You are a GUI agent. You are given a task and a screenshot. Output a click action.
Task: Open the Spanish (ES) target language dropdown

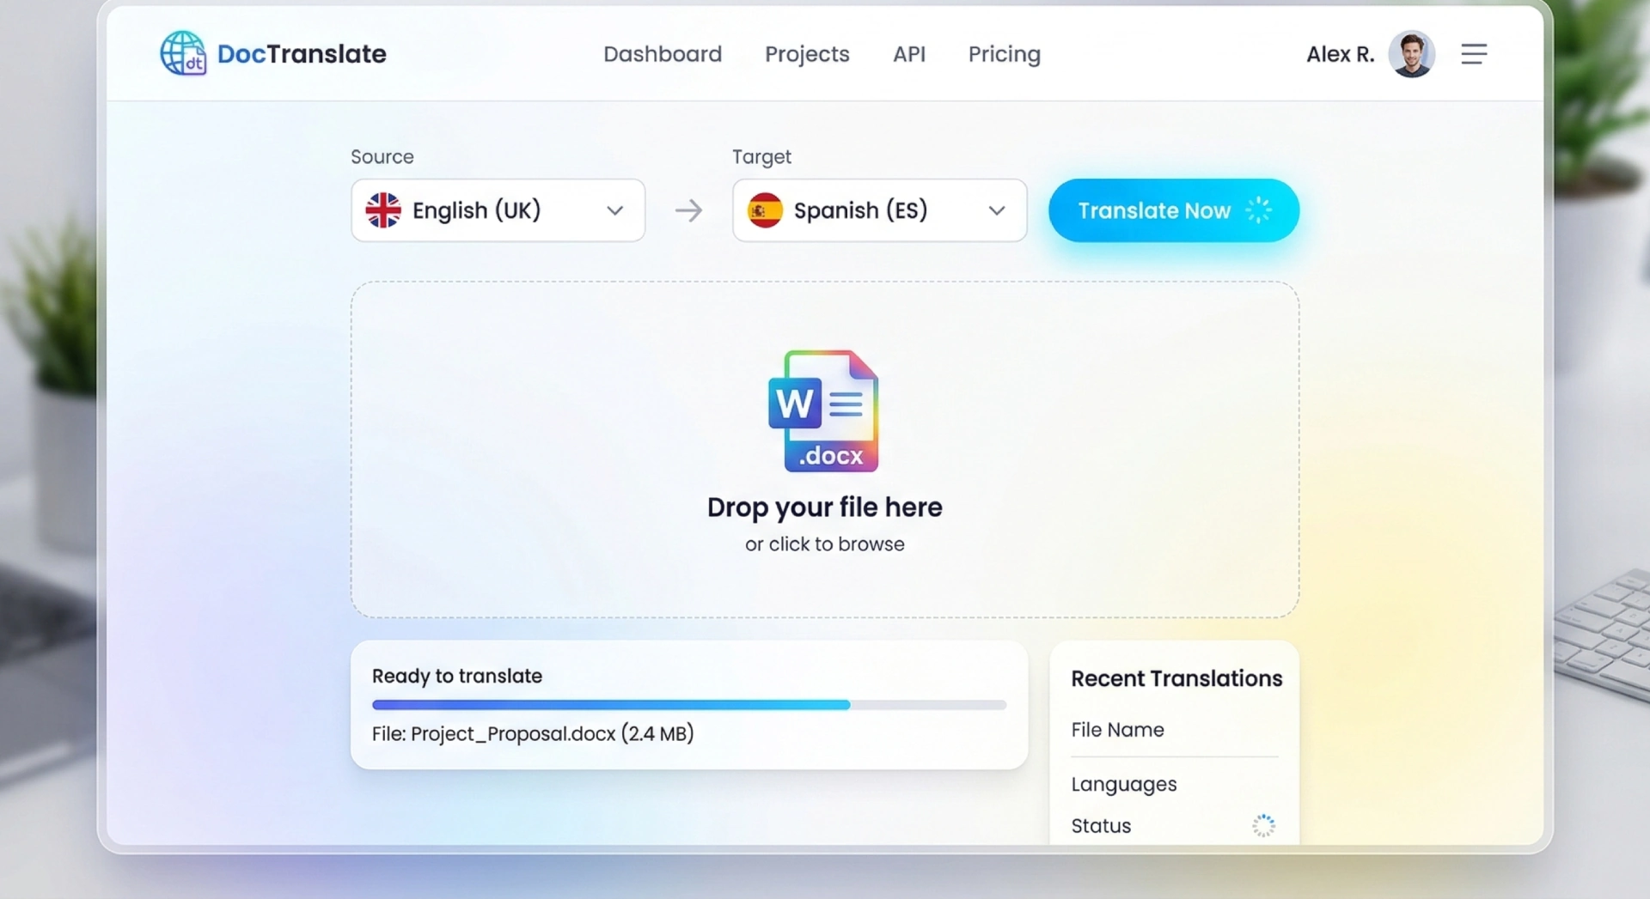tap(879, 210)
